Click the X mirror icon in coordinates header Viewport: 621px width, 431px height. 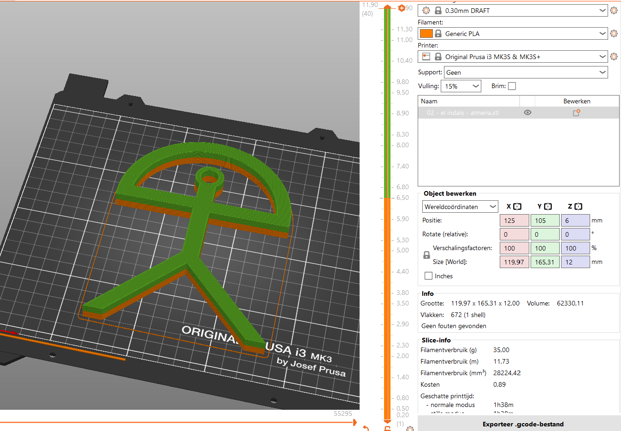tap(517, 207)
